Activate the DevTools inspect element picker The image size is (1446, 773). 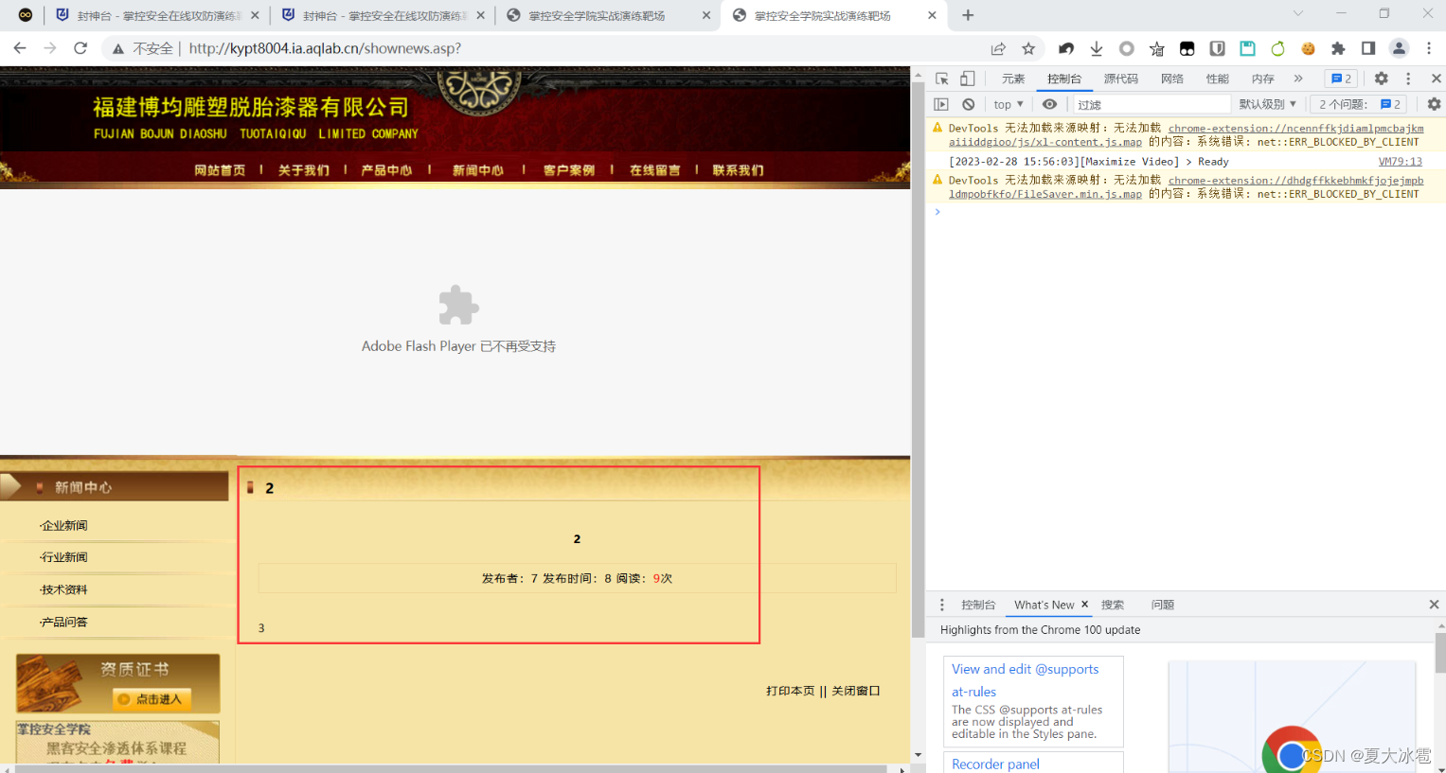click(942, 79)
